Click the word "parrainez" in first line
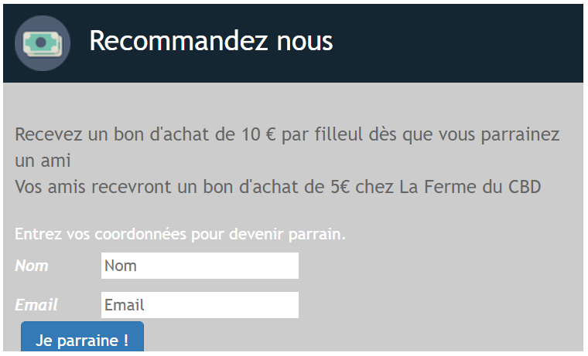588x356 pixels. pyautogui.click(x=521, y=135)
